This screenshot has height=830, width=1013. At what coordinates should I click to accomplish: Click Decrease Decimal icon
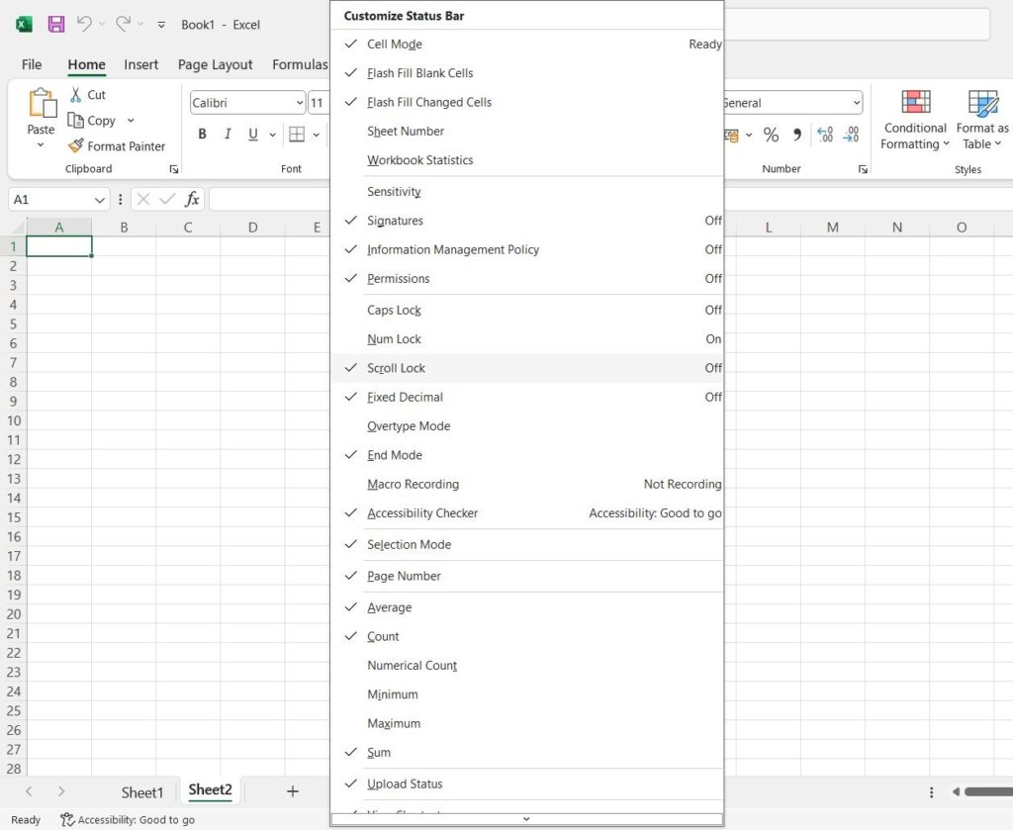pyautogui.click(x=852, y=135)
